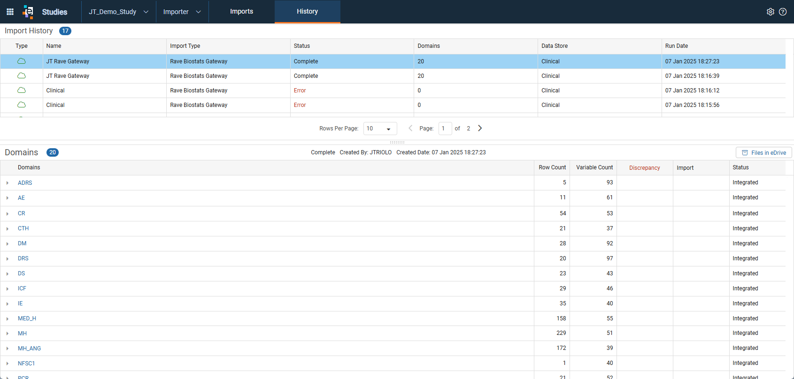Expand the IE domain row
794x379 pixels.
[8, 303]
